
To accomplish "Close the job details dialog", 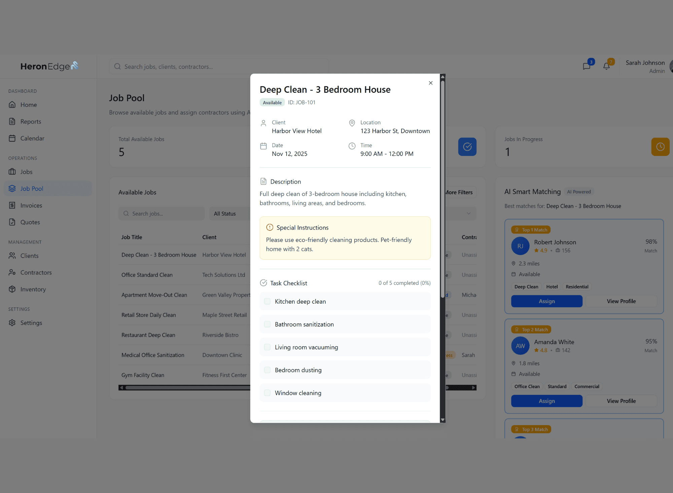I will click(x=430, y=83).
